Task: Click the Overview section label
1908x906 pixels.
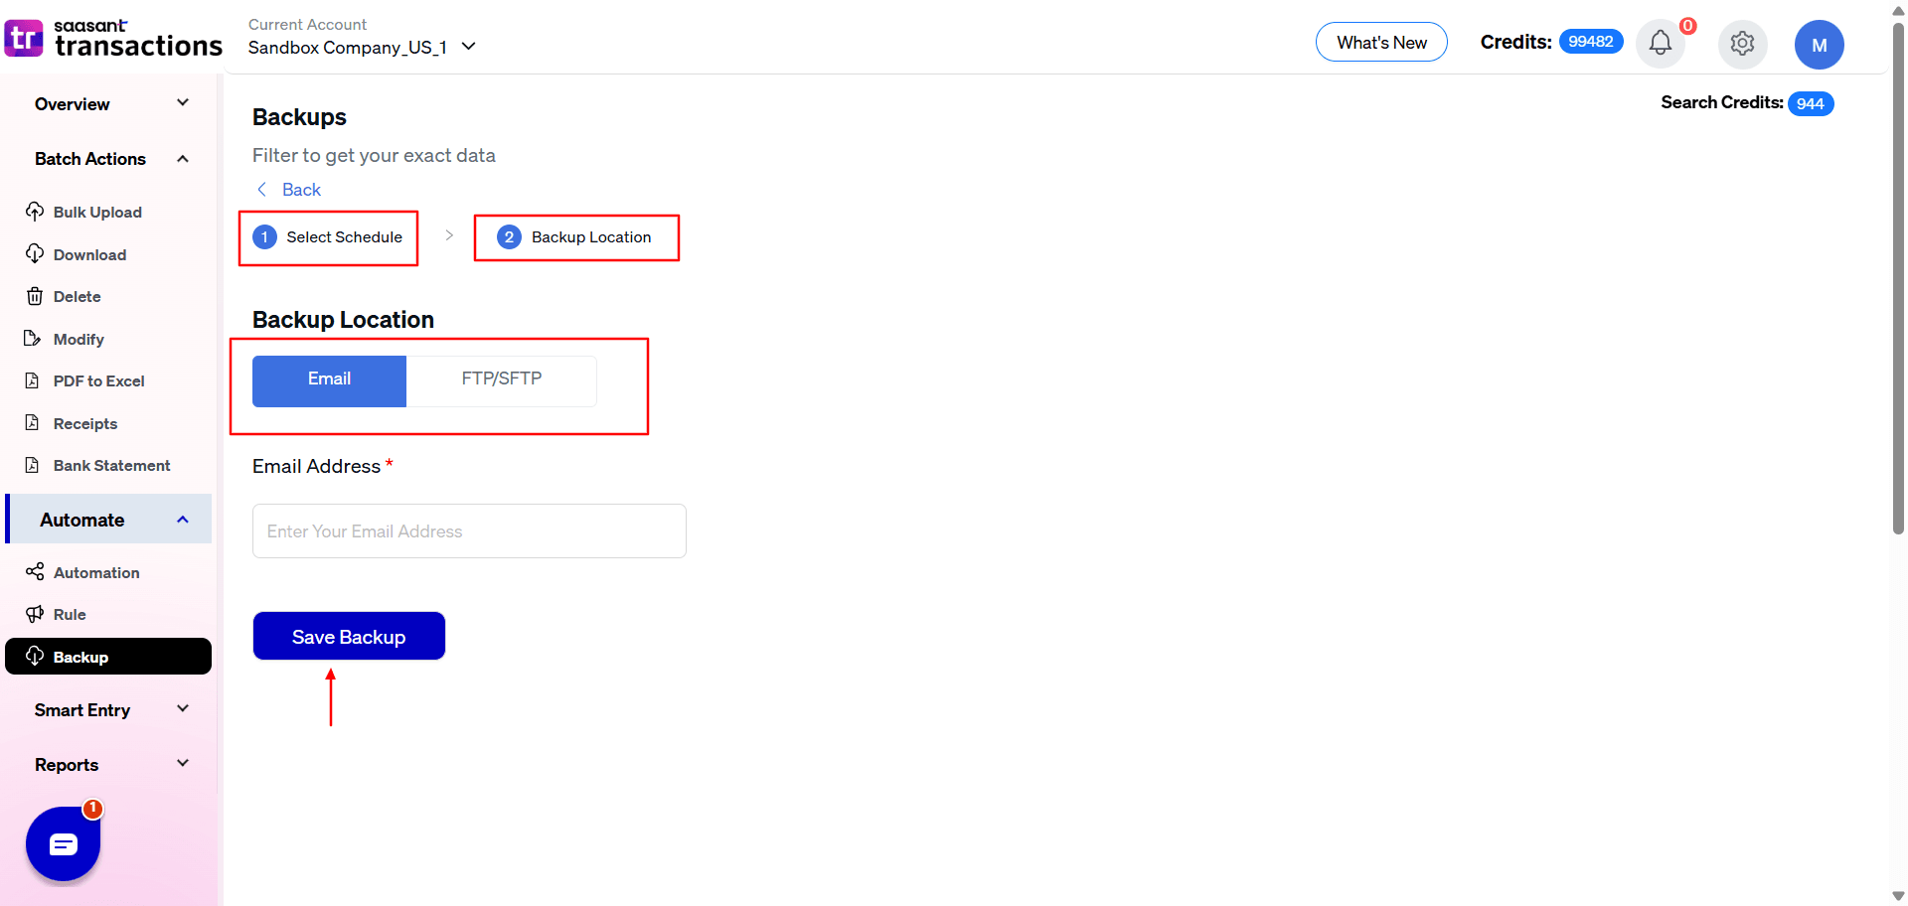Action: point(73,104)
